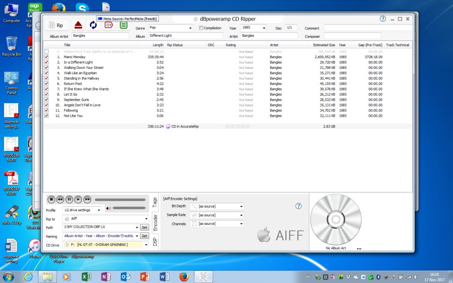This screenshot has width=453, height=283.
Task: Click the Set button beside Path
Action: [x=144, y=227]
